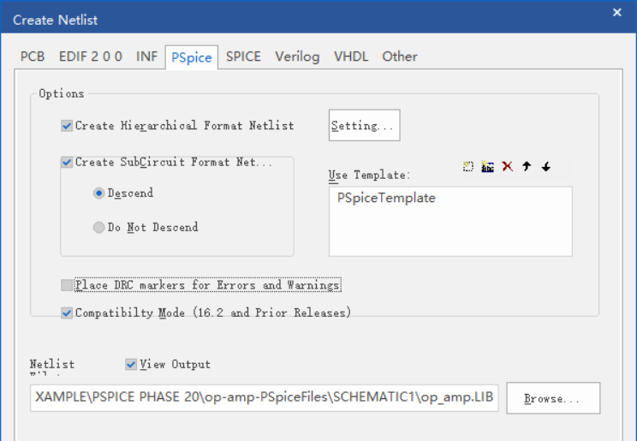Image resolution: width=637 pixels, height=441 pixels.
Task: Toggle Create Hierarchical Format Netlist checkbox
Action: click(67, 126)
